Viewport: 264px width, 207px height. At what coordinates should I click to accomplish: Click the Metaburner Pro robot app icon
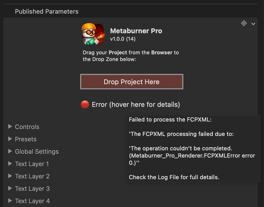(93, 34)
